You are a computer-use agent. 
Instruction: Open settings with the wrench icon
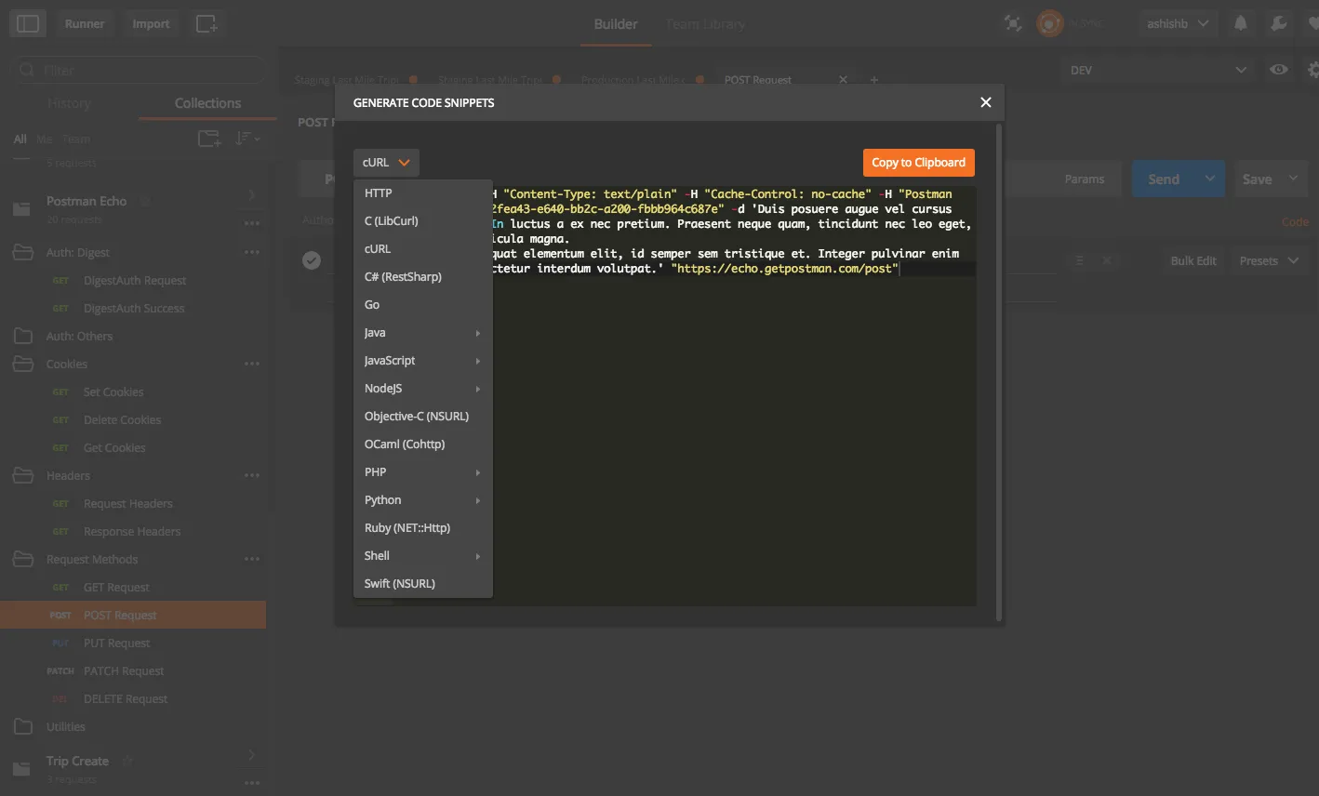point(1279,24)
